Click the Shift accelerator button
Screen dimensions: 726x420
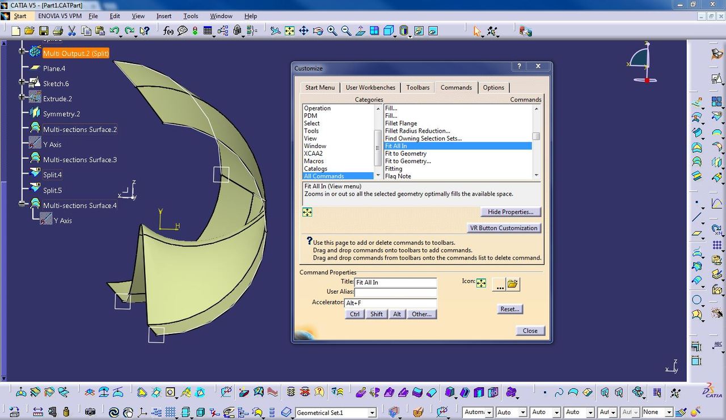377,314
